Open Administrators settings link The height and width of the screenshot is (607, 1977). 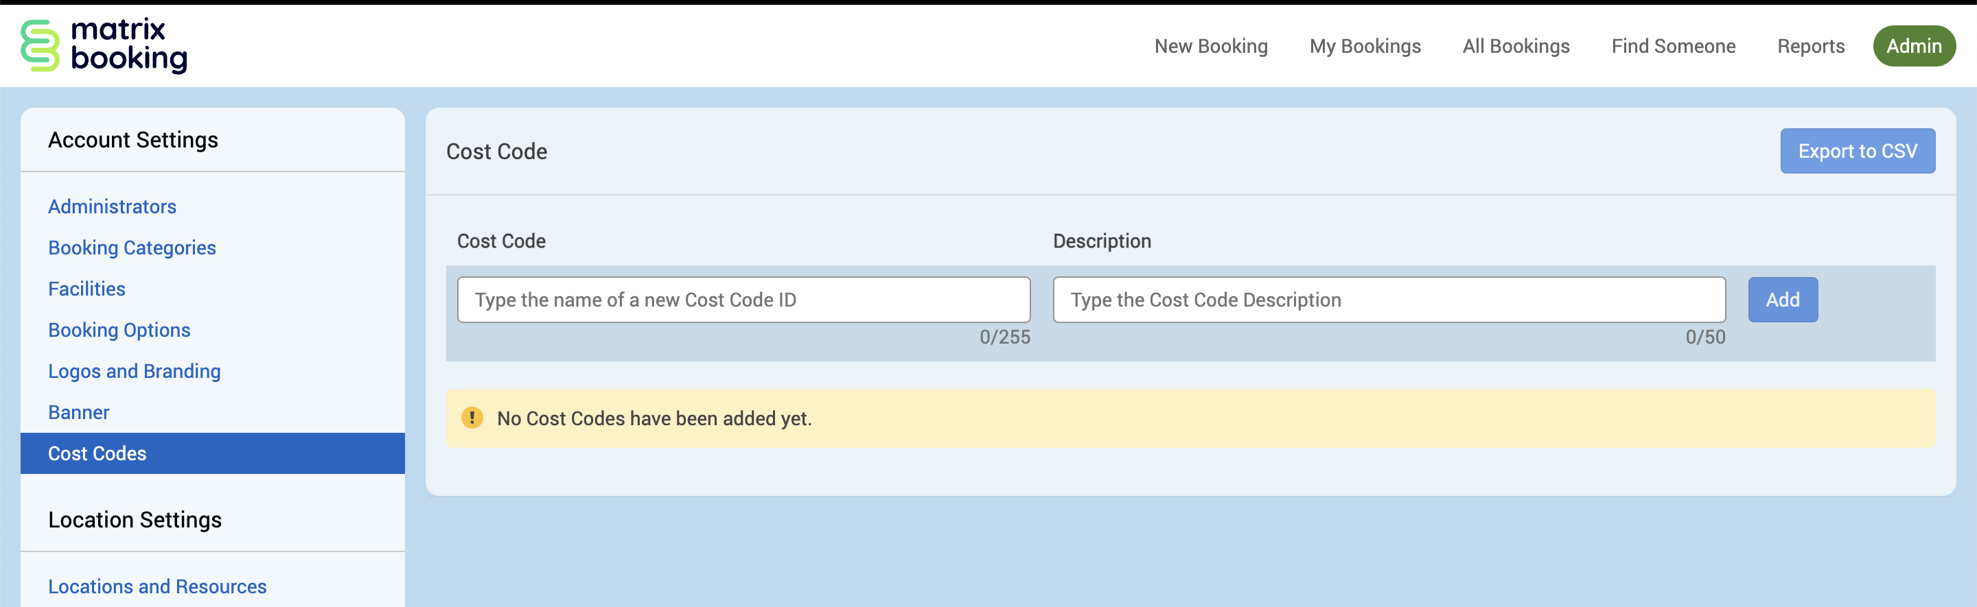tap(112, 206)
